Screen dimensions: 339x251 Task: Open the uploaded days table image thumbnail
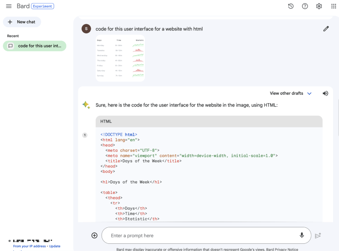tap(120, 58)
